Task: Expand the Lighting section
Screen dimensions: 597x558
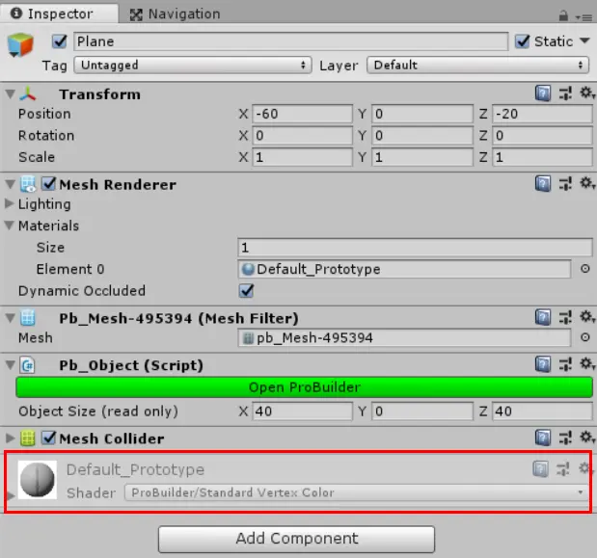Action: coord(9,204)
